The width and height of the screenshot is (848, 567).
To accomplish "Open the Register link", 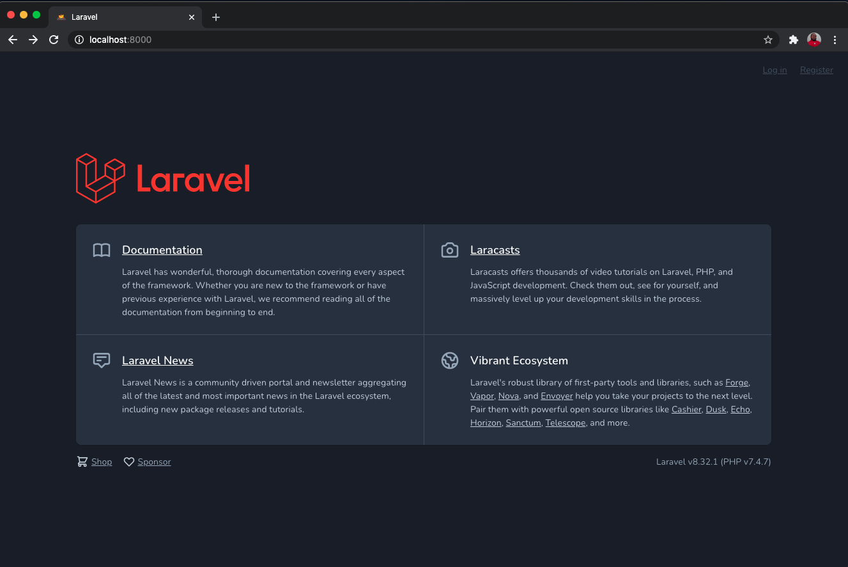I will click(817, 70).
